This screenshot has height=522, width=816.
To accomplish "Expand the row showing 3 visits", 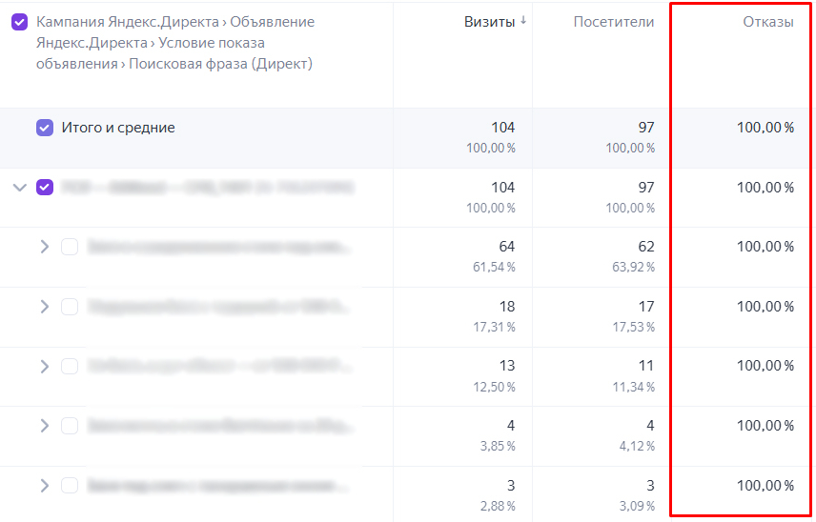I will (44, 485).
